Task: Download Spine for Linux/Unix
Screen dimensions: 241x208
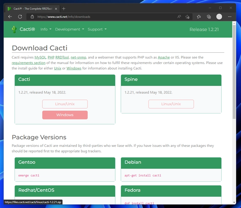Action: point(171,104)
